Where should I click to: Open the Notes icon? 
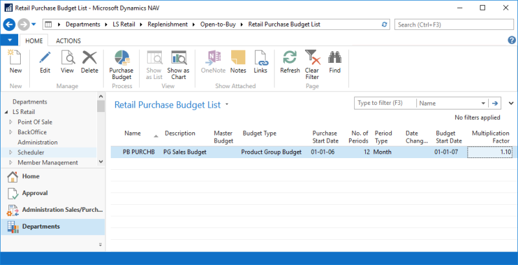tap(238, 58)
